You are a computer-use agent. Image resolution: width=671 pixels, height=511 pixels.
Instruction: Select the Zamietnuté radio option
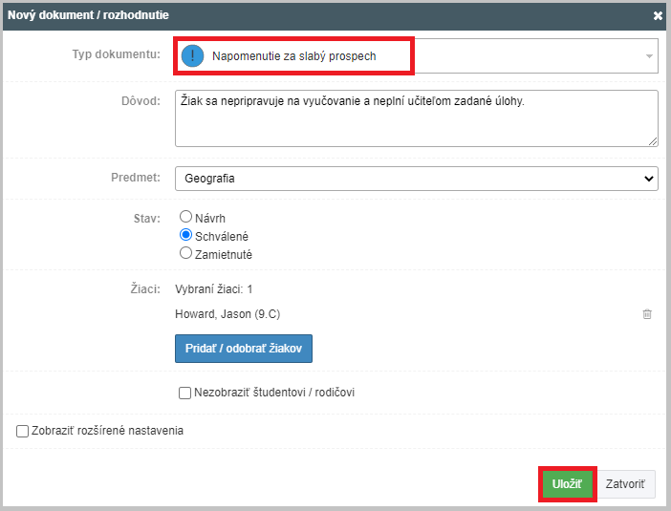[185, 253]
